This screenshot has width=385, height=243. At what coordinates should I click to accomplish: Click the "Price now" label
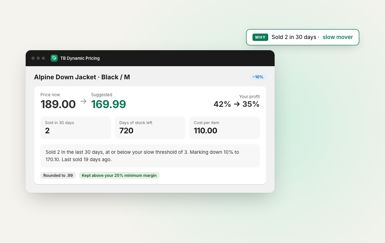[50, 95]
